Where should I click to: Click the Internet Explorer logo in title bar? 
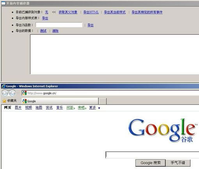point(4,86)
